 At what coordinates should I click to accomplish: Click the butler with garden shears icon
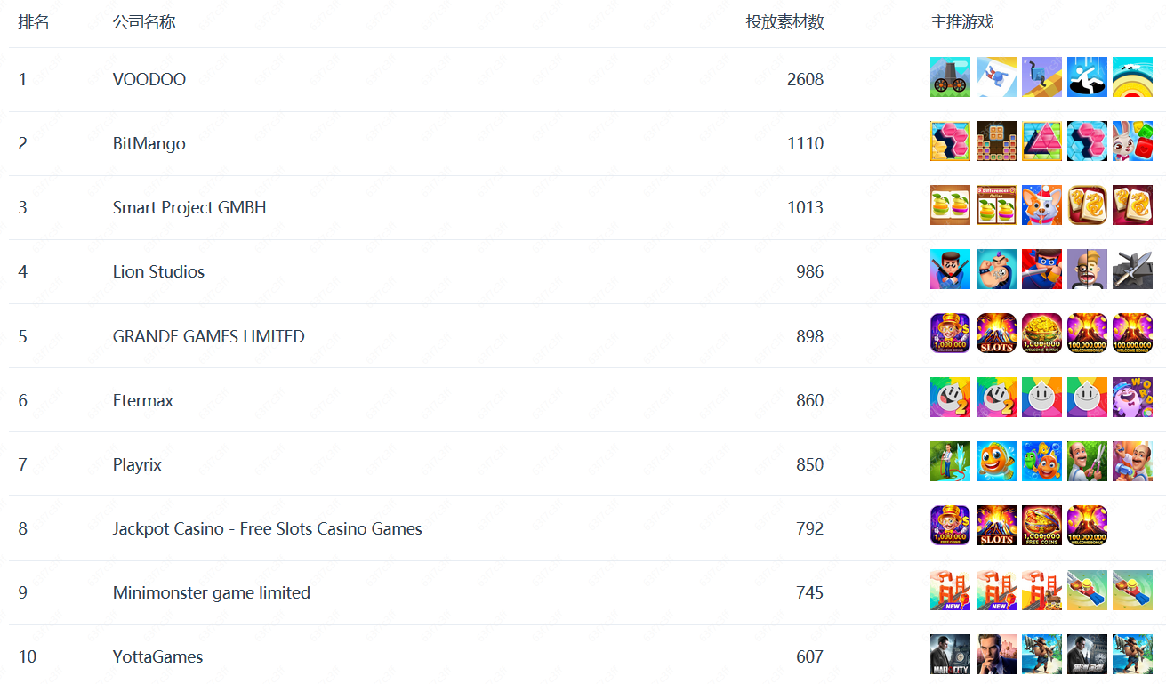[1087, 463]
